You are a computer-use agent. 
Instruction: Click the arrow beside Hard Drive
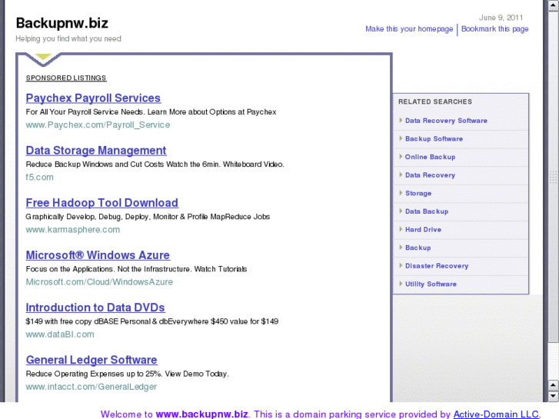click(401, 229)
